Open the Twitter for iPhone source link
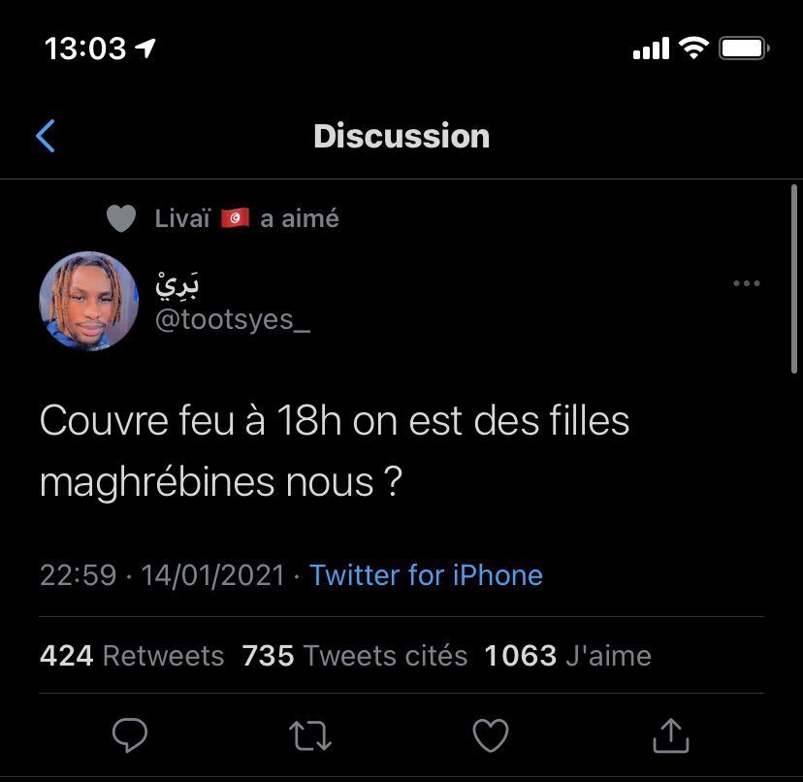 [426, 575]
